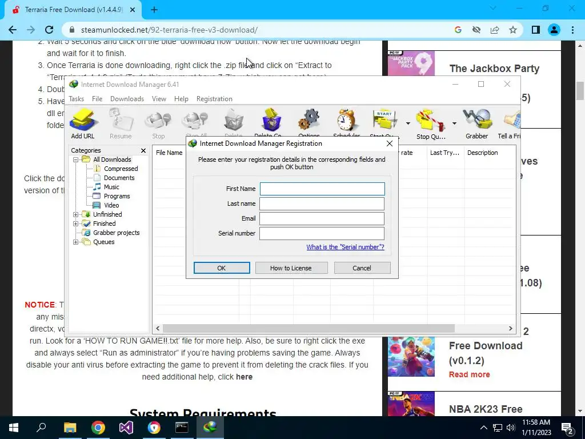Click the First Name input field
585x439 pixels.
322,189
